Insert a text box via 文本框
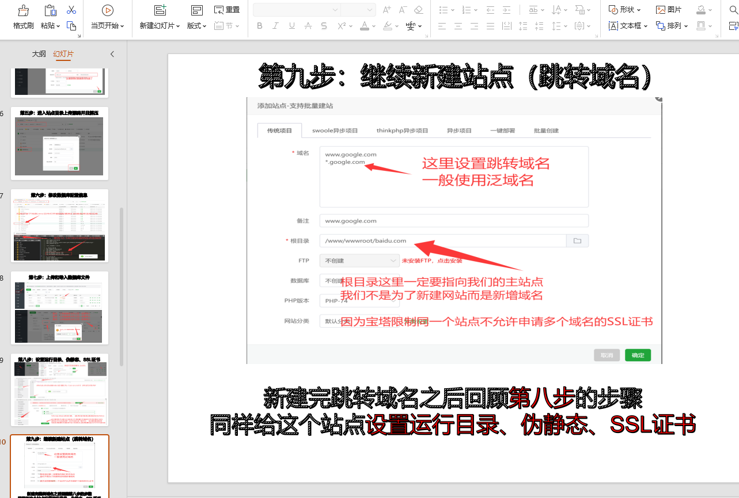The image size is (739, 498). point(628,26)
